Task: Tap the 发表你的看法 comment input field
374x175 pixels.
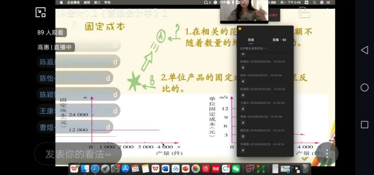Action: coord(78,154)
